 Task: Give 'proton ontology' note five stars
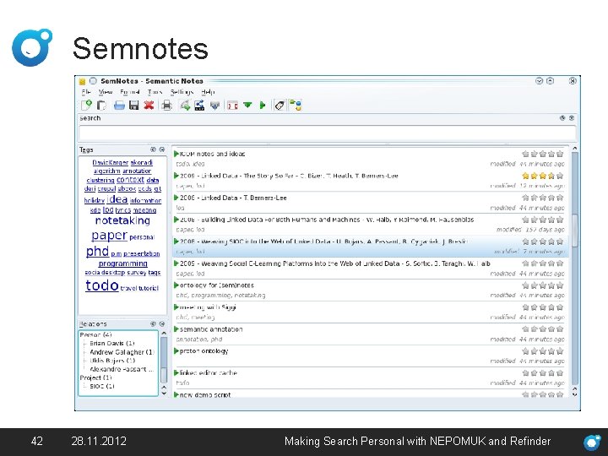tap(560, 351)
